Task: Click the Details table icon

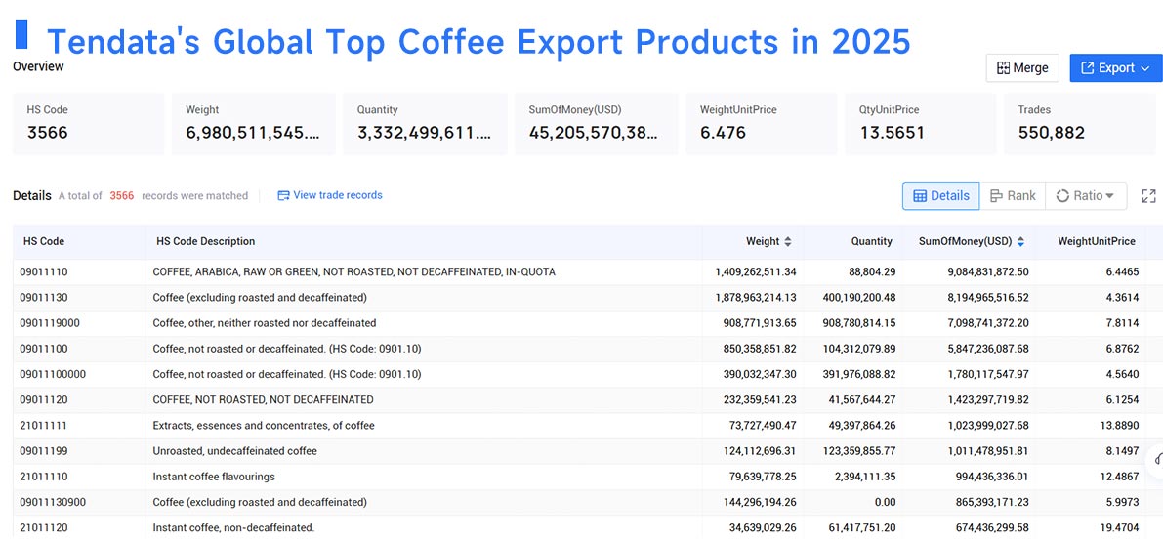Action: [920, 196]
